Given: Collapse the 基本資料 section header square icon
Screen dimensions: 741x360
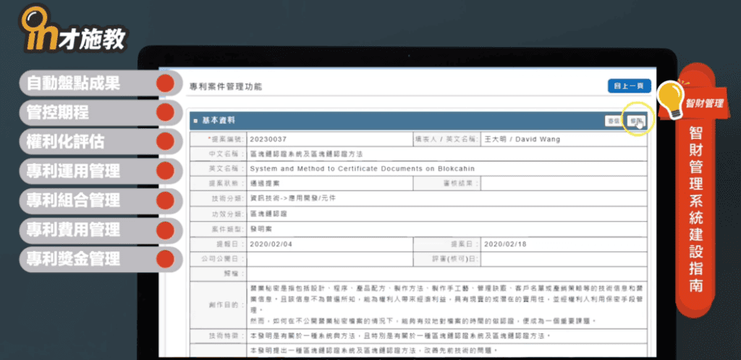Looking at the screenshot, I should pyautogui.click(x=195, y=120).
